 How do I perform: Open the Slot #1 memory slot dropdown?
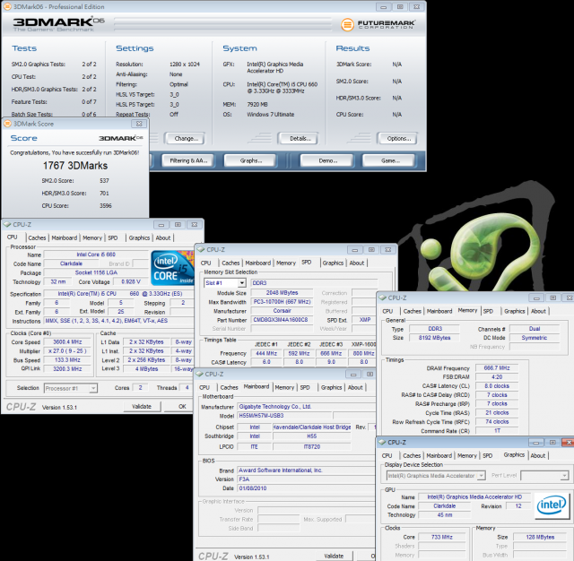click(241, 283)
